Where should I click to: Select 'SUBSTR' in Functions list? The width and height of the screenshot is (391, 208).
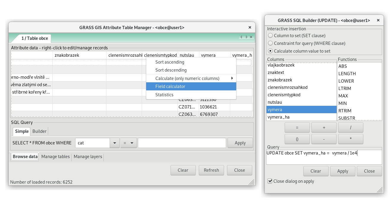pos(360,118)
